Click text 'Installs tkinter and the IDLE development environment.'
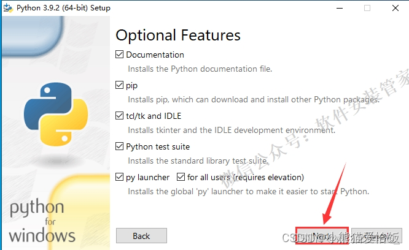 (232, 130)
